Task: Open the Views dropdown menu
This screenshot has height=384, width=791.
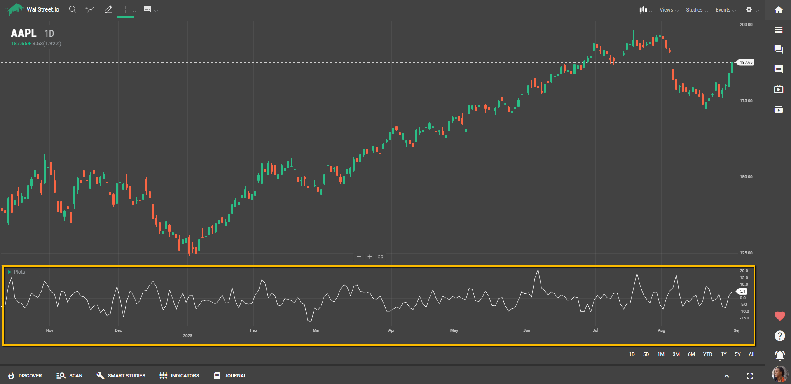Action: coord(668,10)
